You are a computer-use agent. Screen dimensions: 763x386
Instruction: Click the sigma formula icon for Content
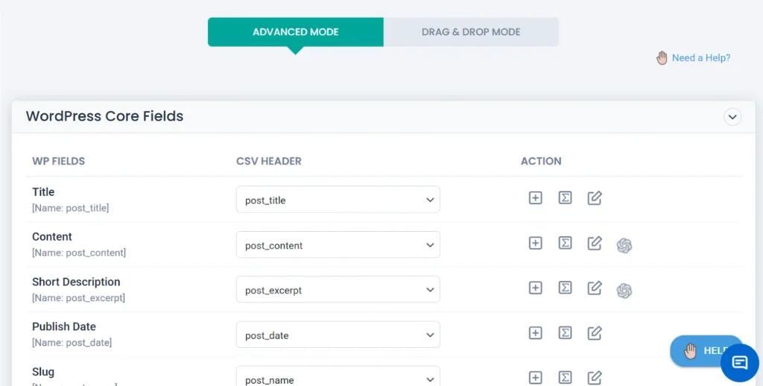point(565,243)
